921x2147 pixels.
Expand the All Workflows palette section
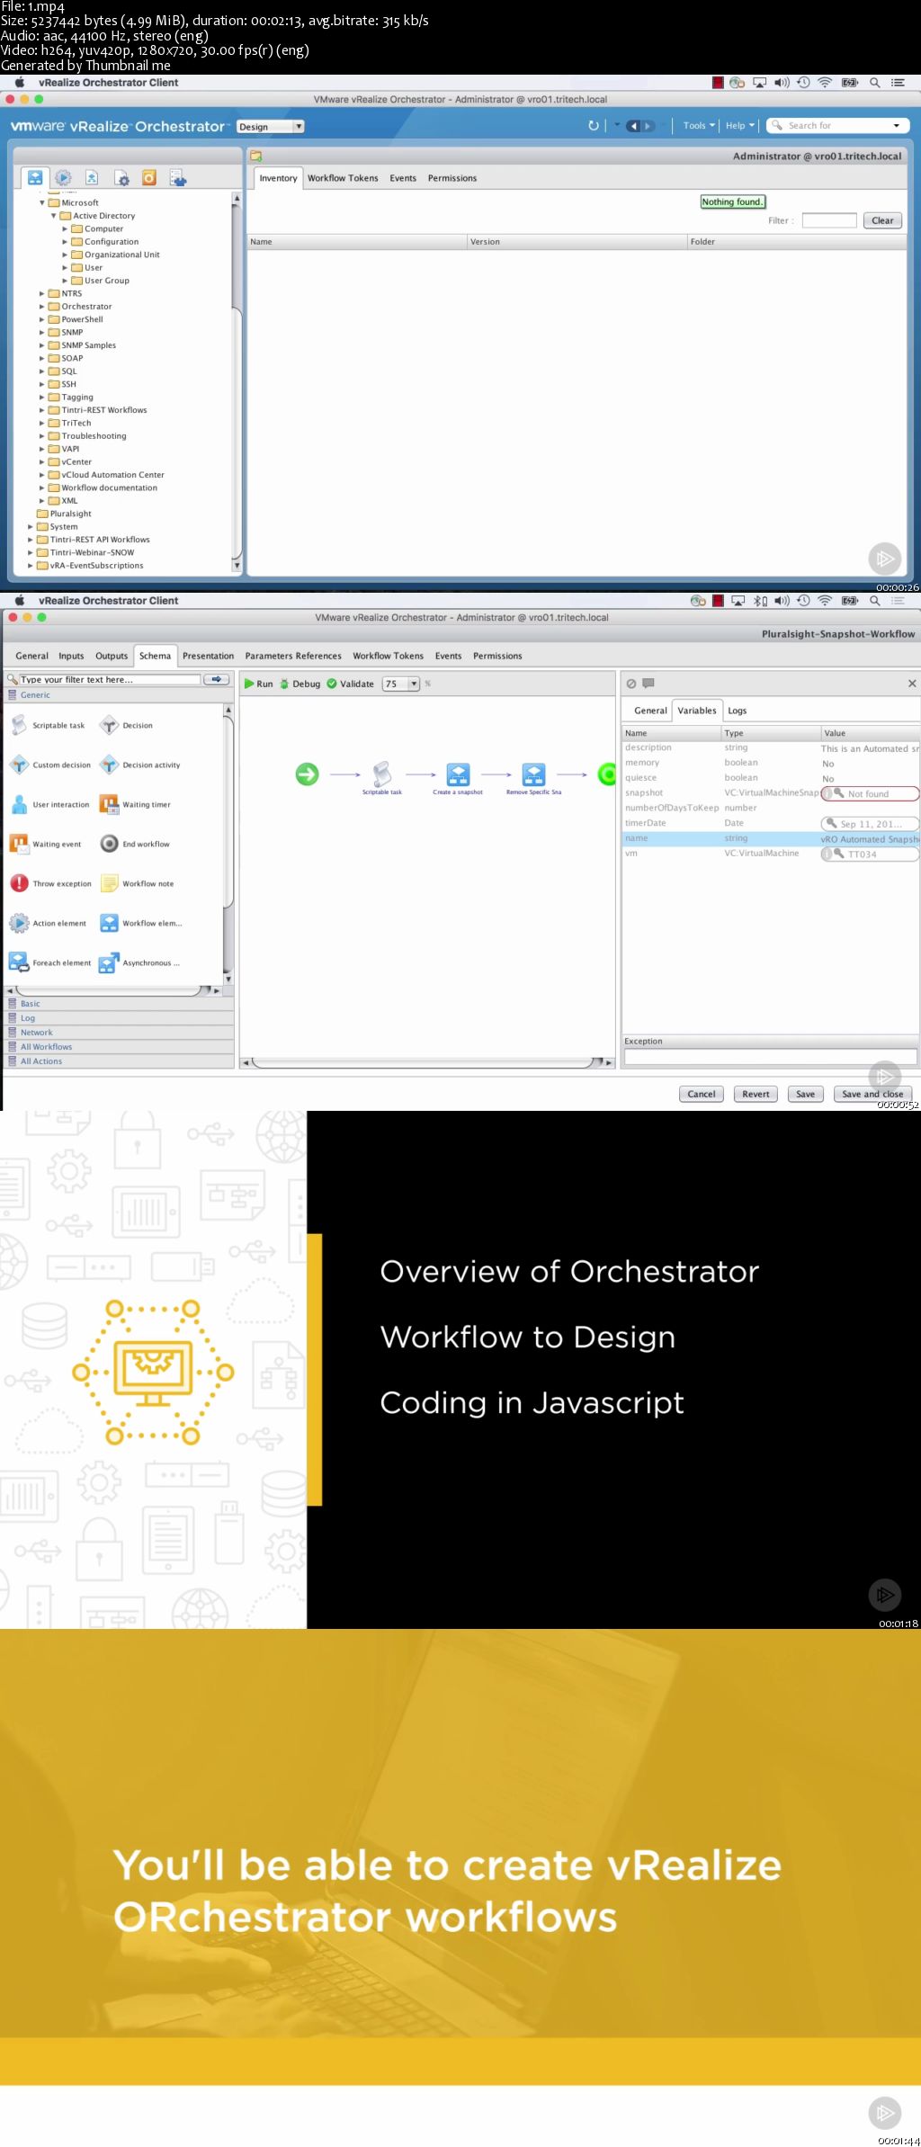pos(121,1047)
